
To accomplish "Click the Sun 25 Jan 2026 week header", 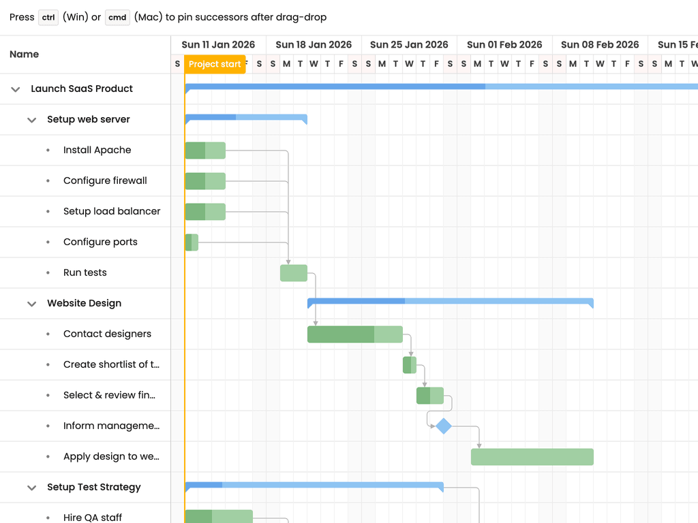I will pyautogui.click(x=409, y=45).
